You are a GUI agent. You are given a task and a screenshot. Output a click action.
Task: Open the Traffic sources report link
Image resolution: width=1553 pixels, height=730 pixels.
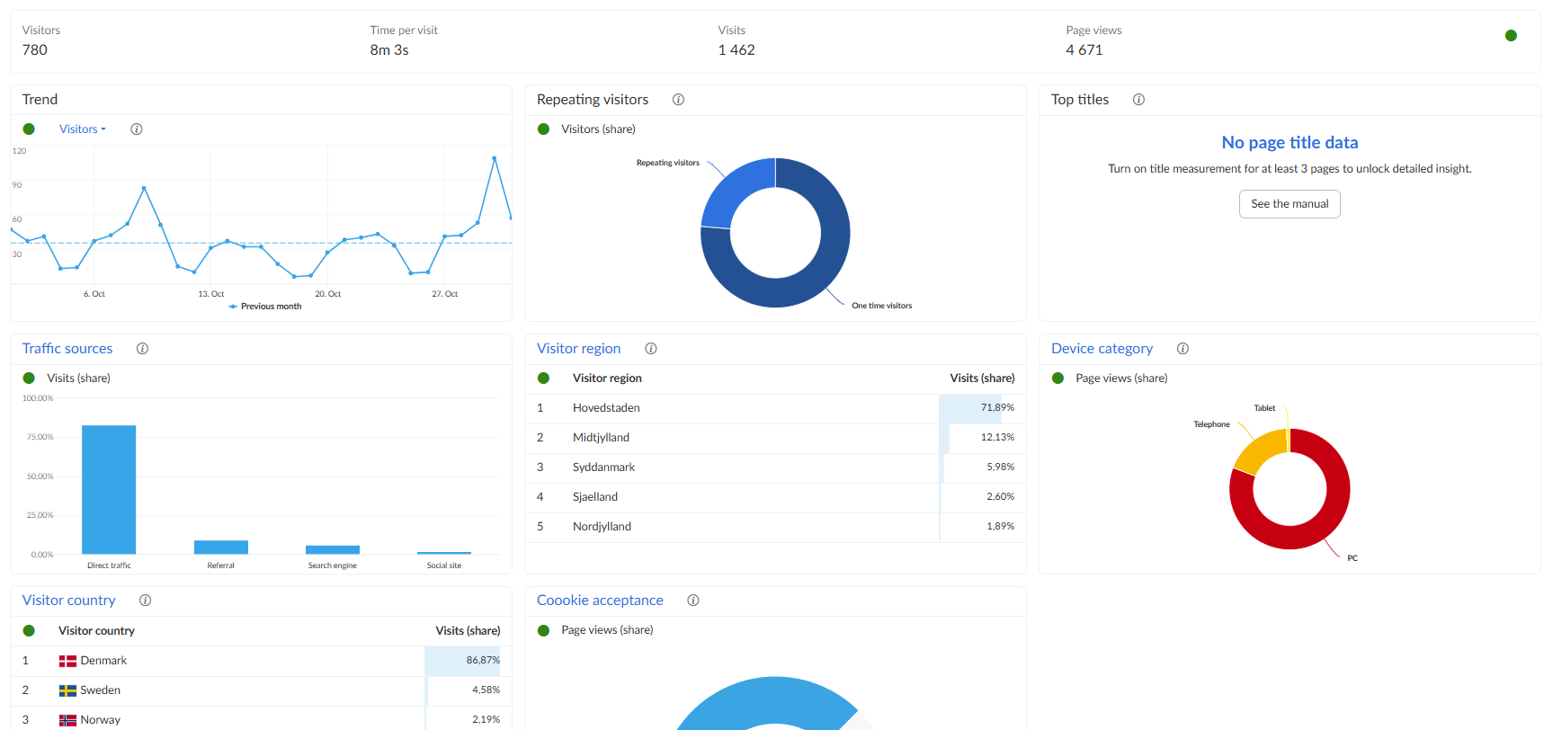[x=67, y=349]
